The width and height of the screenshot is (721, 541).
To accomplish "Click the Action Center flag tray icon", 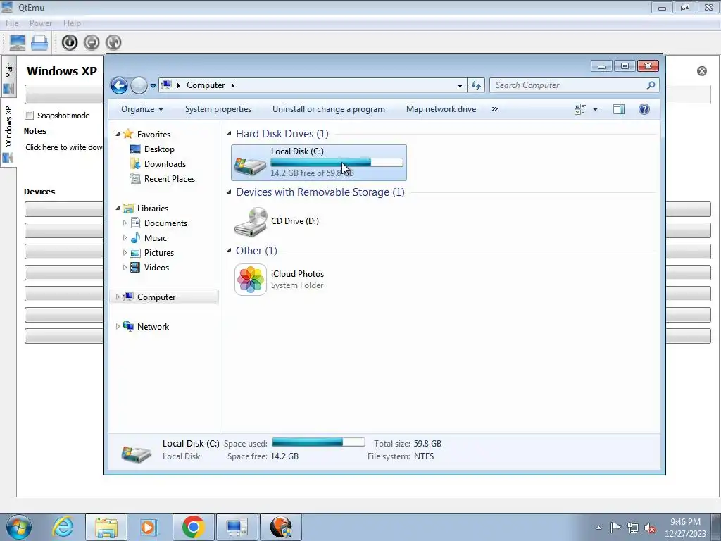I will point(615,527).
